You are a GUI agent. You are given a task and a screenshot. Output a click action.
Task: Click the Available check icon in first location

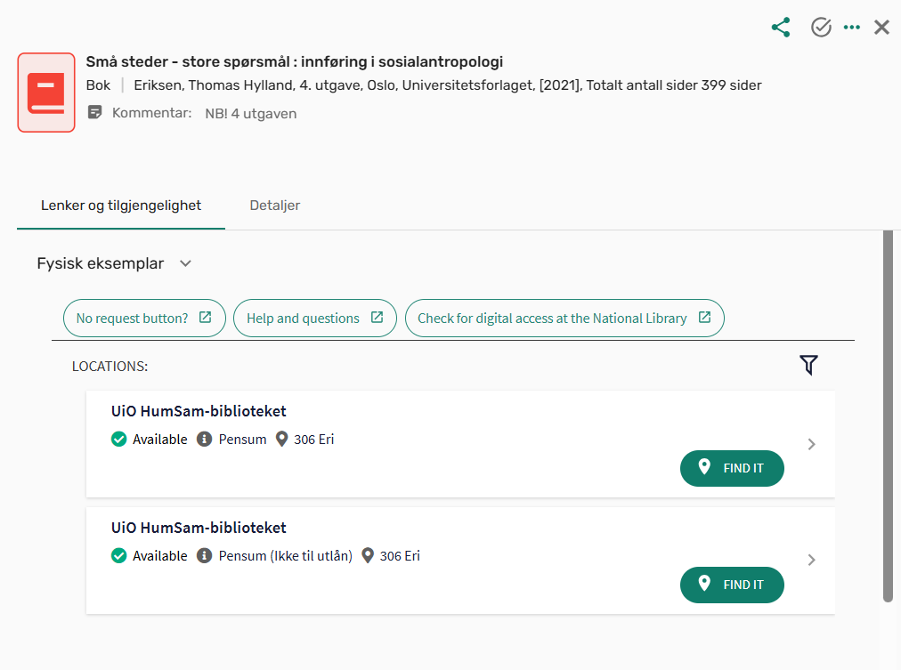[x=119, y=440]
